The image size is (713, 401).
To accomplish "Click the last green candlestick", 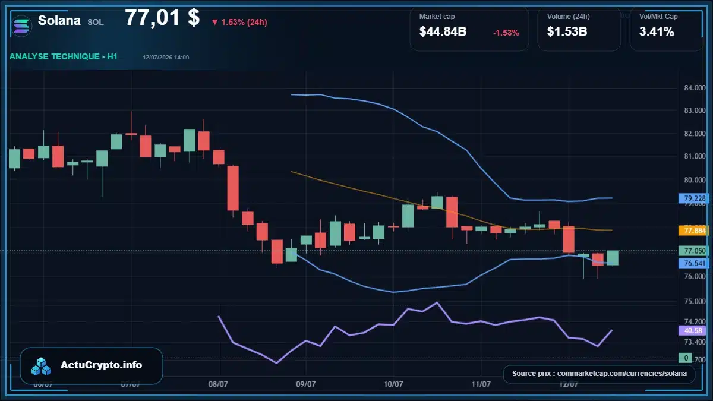I will coord(613,258).
